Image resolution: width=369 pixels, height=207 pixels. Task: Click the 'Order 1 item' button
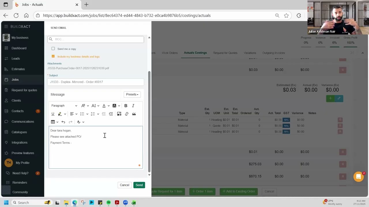click(x=202, y=191)
